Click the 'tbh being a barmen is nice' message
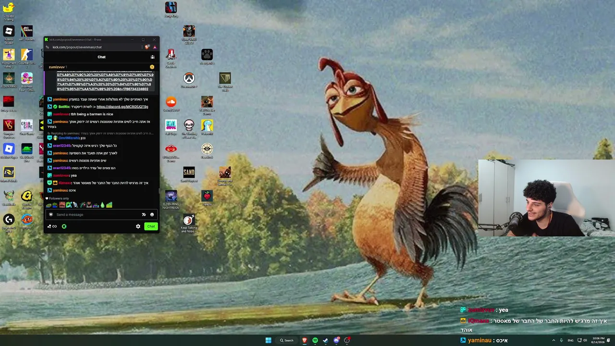This screenshot has height=346, width=615. 92,114
